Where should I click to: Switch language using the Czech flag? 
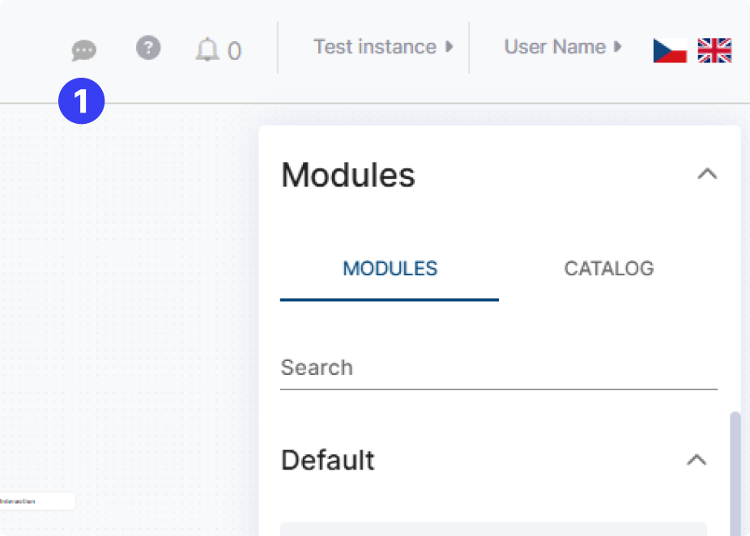coord(670,50)
